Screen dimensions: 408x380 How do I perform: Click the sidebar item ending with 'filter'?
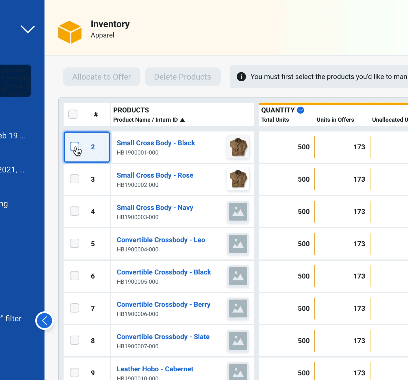pyautogui.click(x=11, y=318)
